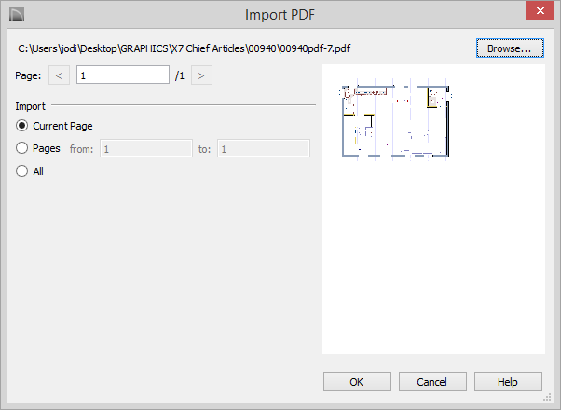Go to previous page with < button
561x410 pixels.
(x=59, y=75)
